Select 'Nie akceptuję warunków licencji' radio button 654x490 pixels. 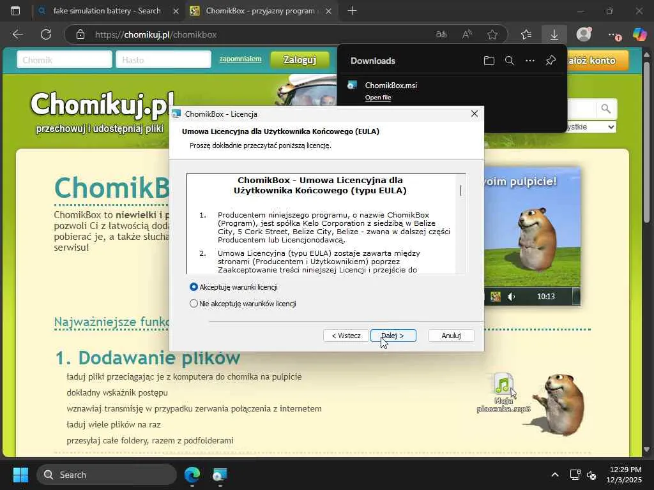point(194,304)
